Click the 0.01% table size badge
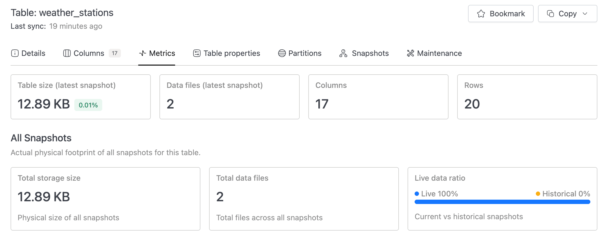 [88, 105]
